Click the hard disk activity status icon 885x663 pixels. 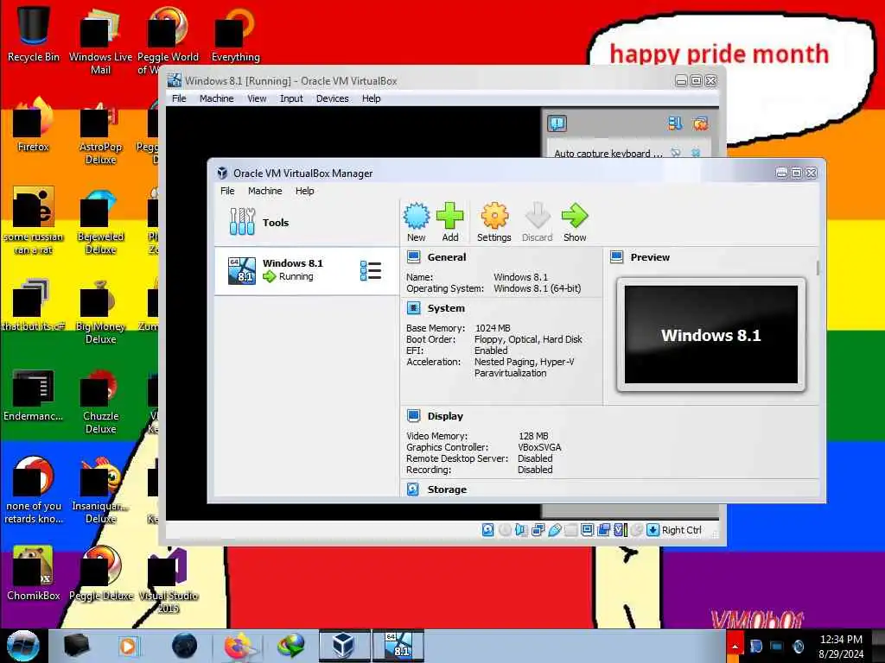tap(487, 530)
